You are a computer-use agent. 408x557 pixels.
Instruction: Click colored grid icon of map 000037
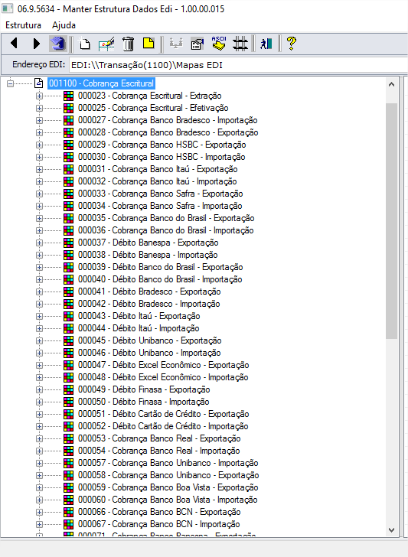click(x=68, y=243)
